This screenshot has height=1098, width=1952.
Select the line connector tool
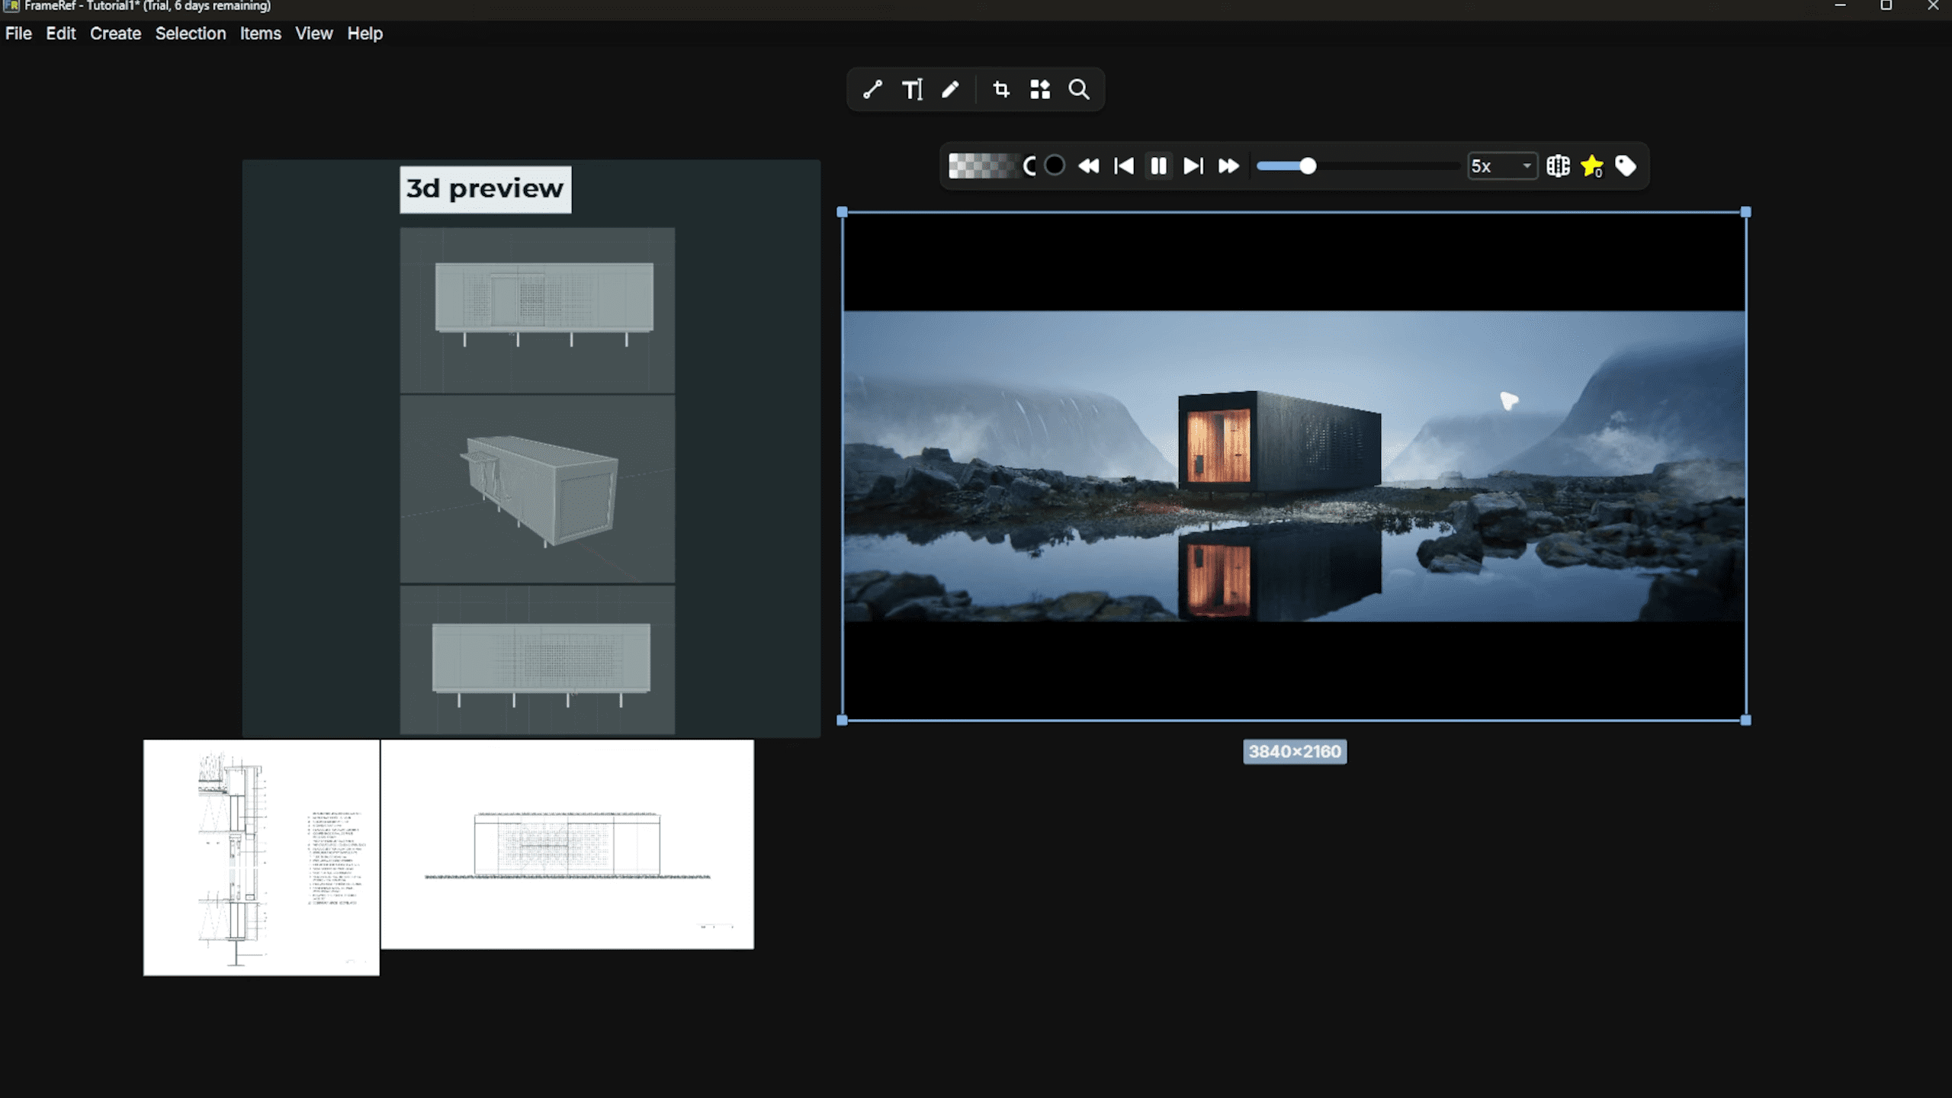click(x=872, y=90)
